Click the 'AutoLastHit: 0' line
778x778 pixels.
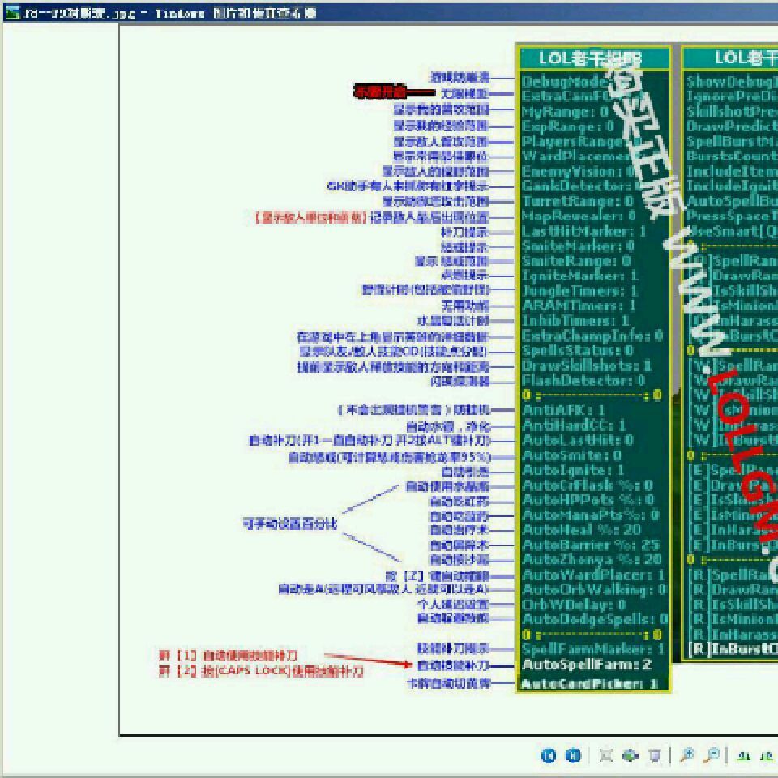577,440
